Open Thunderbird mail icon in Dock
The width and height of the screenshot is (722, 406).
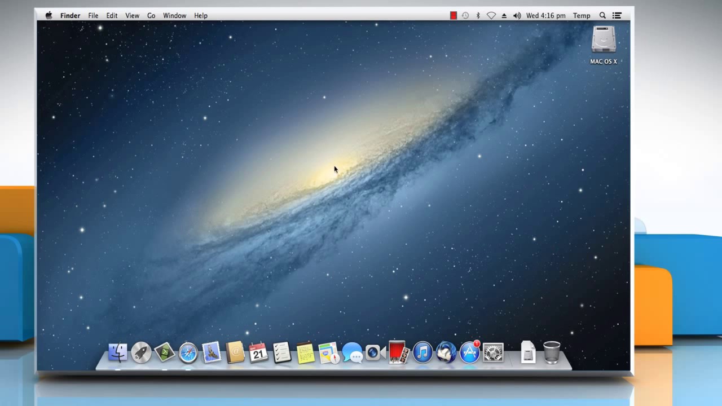click(446, 353)
